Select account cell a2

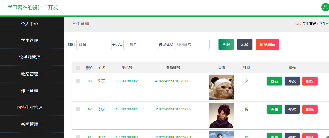(90, 109)
